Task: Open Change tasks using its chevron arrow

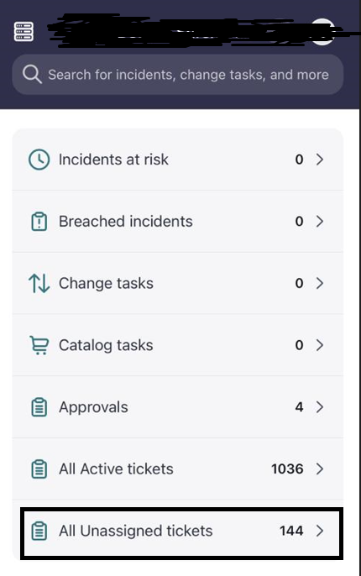Action: (x=320, y=283)
